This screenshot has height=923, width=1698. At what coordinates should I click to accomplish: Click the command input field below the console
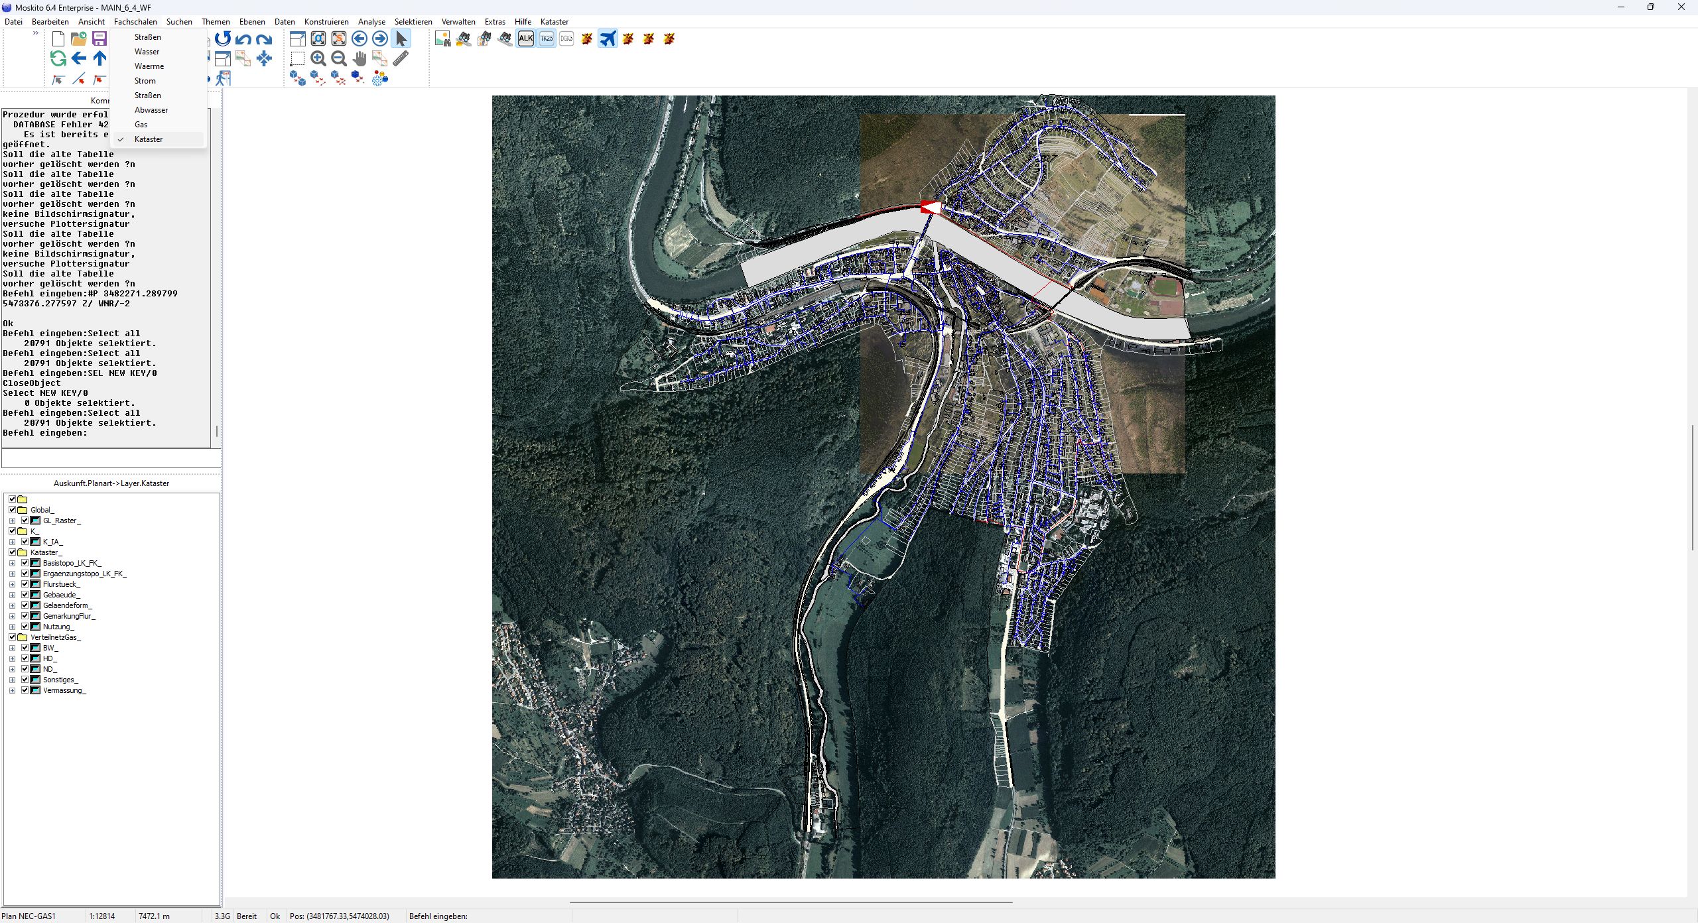click(x=110, y=458)
